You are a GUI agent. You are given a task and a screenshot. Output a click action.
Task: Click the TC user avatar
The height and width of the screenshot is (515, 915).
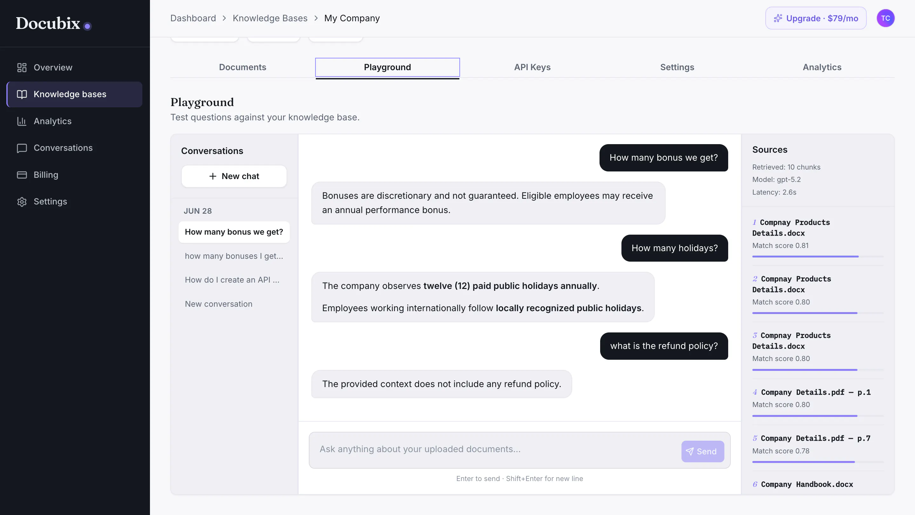click(x=885, y=18)
